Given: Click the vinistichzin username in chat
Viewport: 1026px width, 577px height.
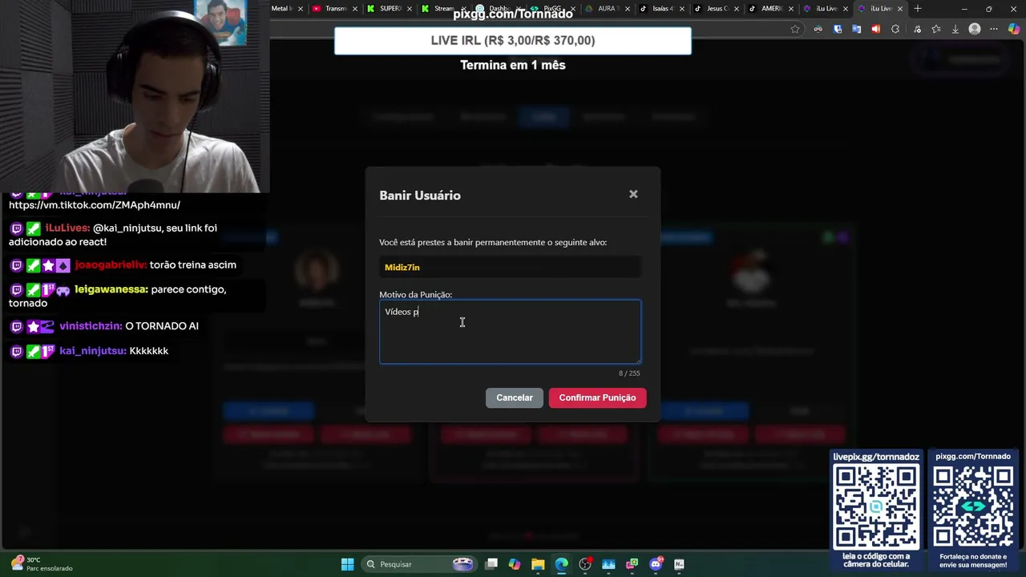Looking at the screenshot, I should tap(91, 326).
